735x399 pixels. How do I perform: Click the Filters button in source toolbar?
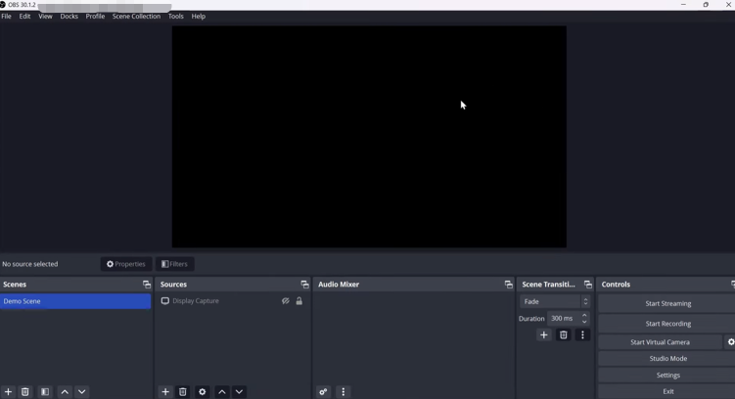point(175,264)
